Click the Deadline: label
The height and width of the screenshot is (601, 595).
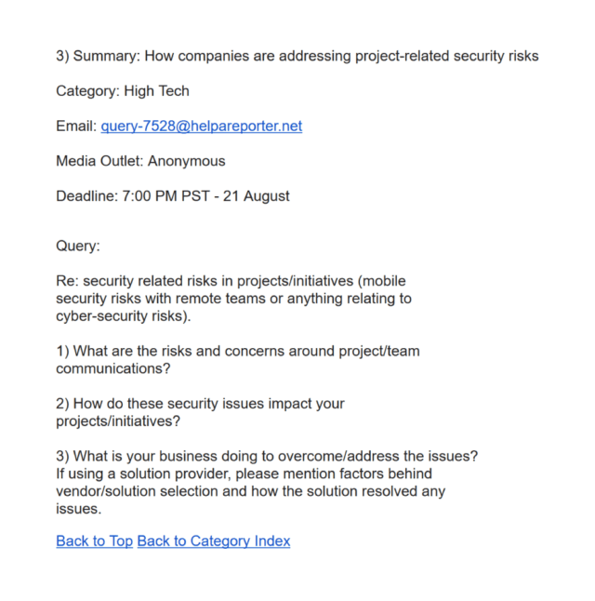87,196
